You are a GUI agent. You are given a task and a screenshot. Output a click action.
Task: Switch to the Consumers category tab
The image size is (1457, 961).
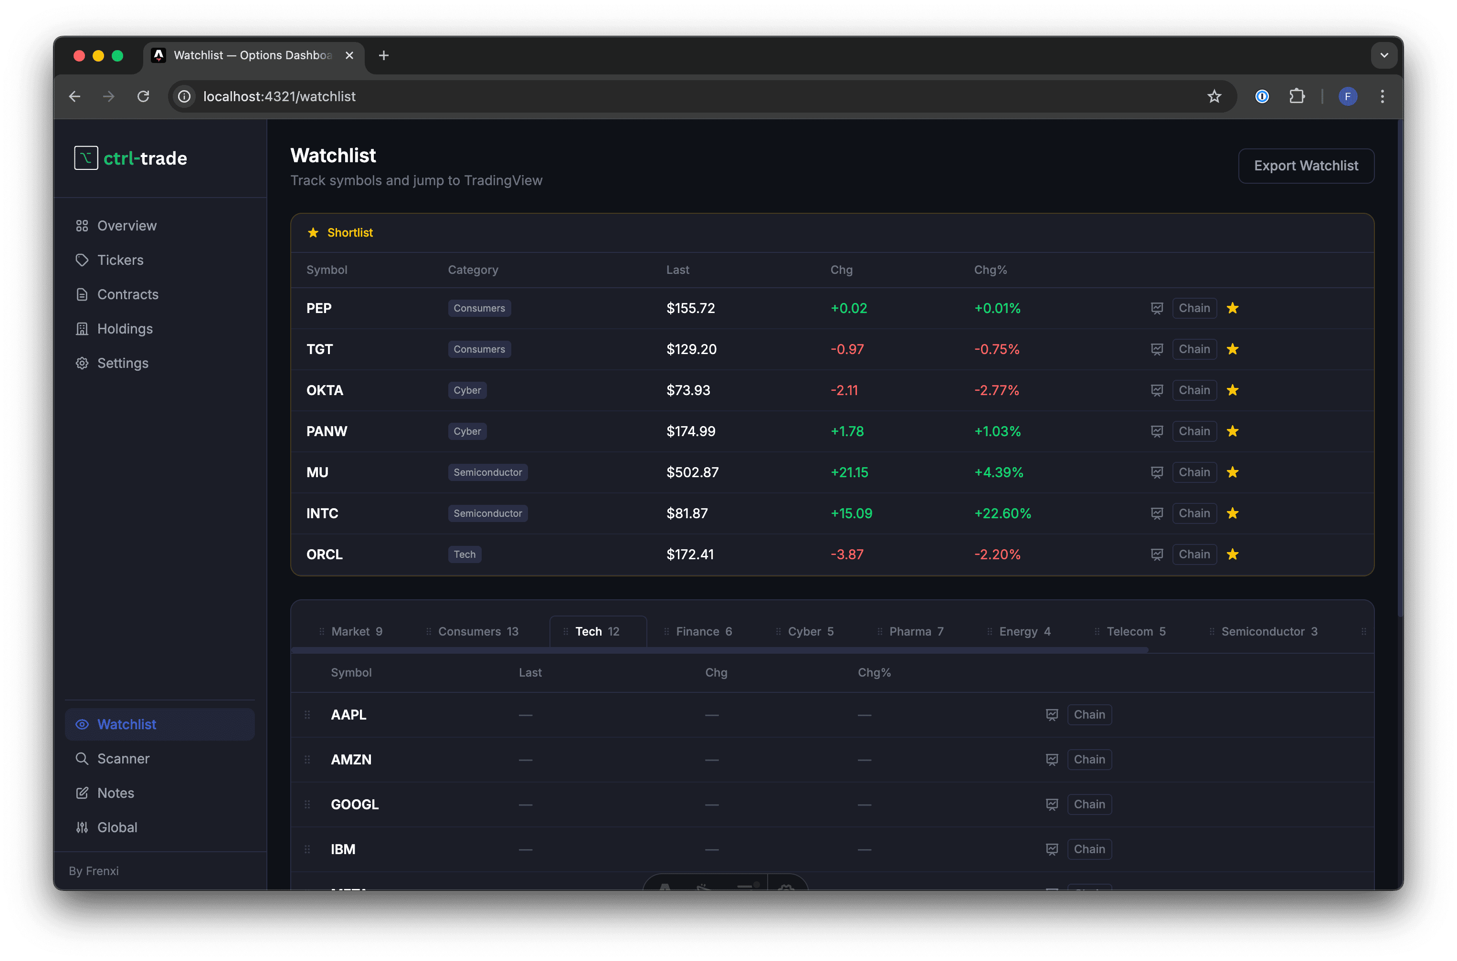click(478, 631)
